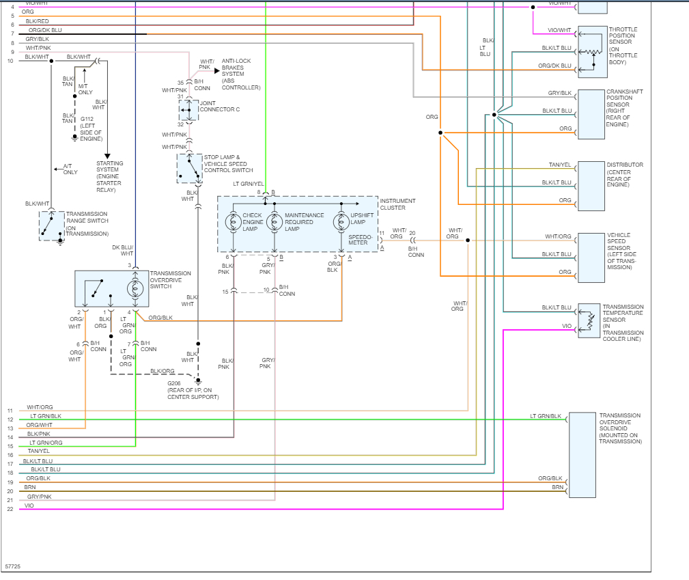This screenshot has height=580, width=689.
Task: Open Joint Connector C symbol
Action: click(188, 109)
